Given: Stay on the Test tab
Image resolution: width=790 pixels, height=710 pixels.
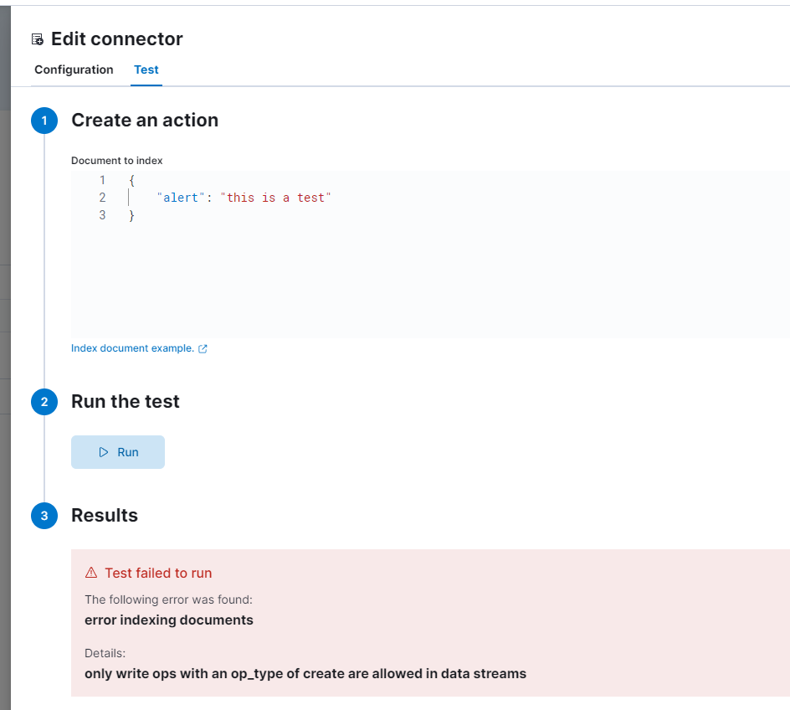Looking at the screenshot, I should pos(146,69).
